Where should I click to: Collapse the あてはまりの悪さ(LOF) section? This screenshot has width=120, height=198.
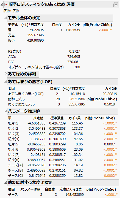point(5,82)
